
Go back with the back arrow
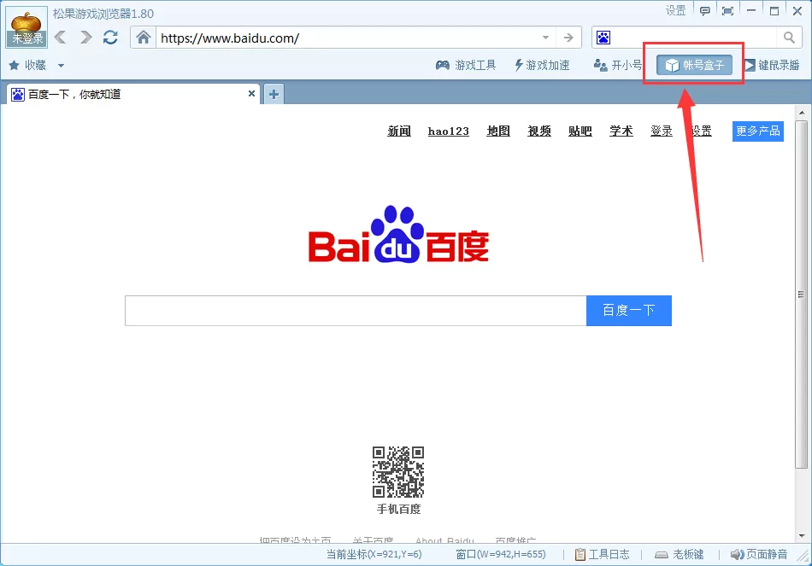tap(60, 38)
